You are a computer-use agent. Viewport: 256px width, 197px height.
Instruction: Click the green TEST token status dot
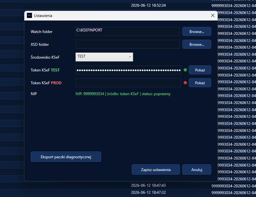coord(185,70)
